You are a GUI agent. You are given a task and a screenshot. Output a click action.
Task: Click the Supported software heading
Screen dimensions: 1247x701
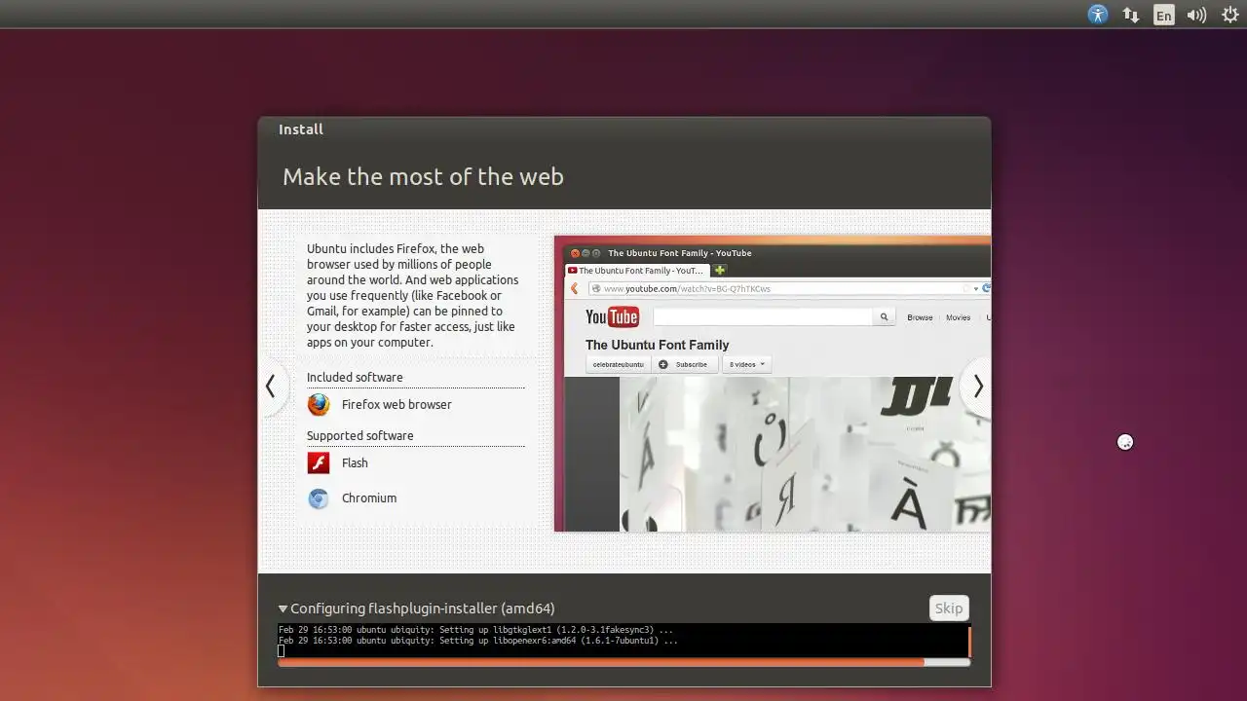pos(360,435)
